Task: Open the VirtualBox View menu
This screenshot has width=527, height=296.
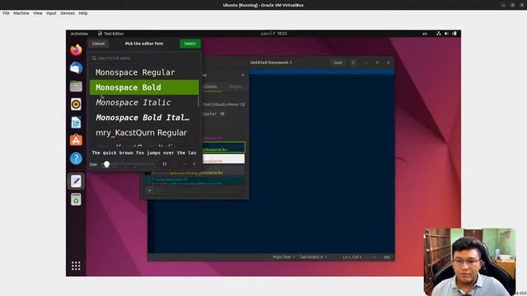Action: point(38,13)
